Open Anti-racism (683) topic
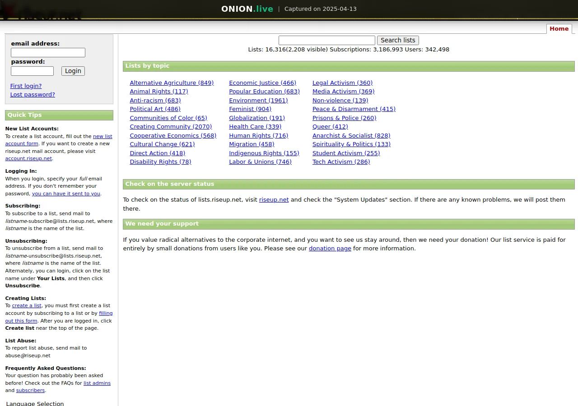 coord(155,101)
